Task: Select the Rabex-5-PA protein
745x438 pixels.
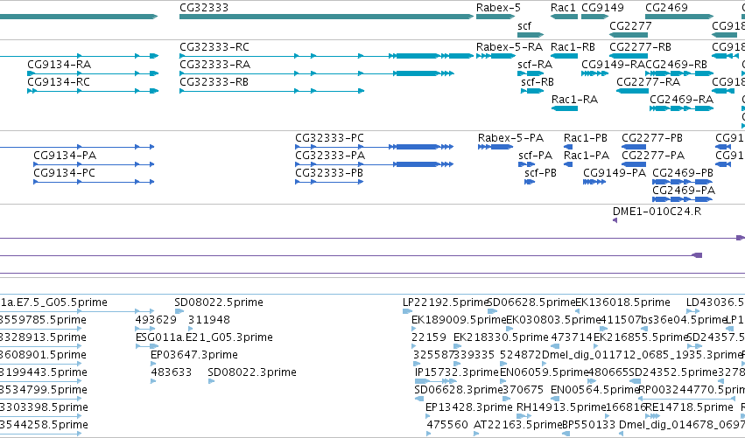Action: pyautogui.click(x=495, y=147)
